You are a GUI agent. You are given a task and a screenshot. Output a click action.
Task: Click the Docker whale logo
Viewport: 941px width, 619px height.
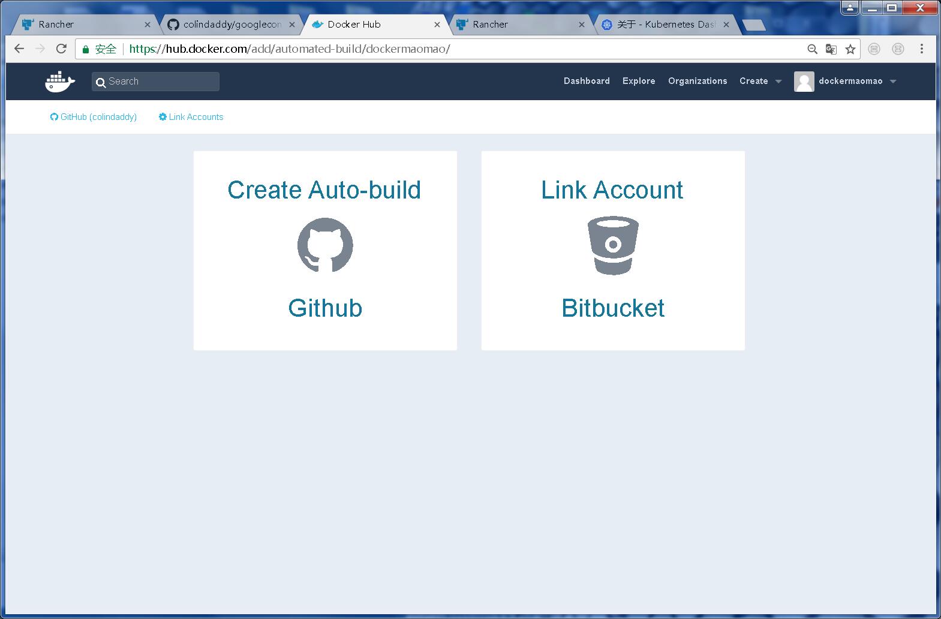(60, 82)
